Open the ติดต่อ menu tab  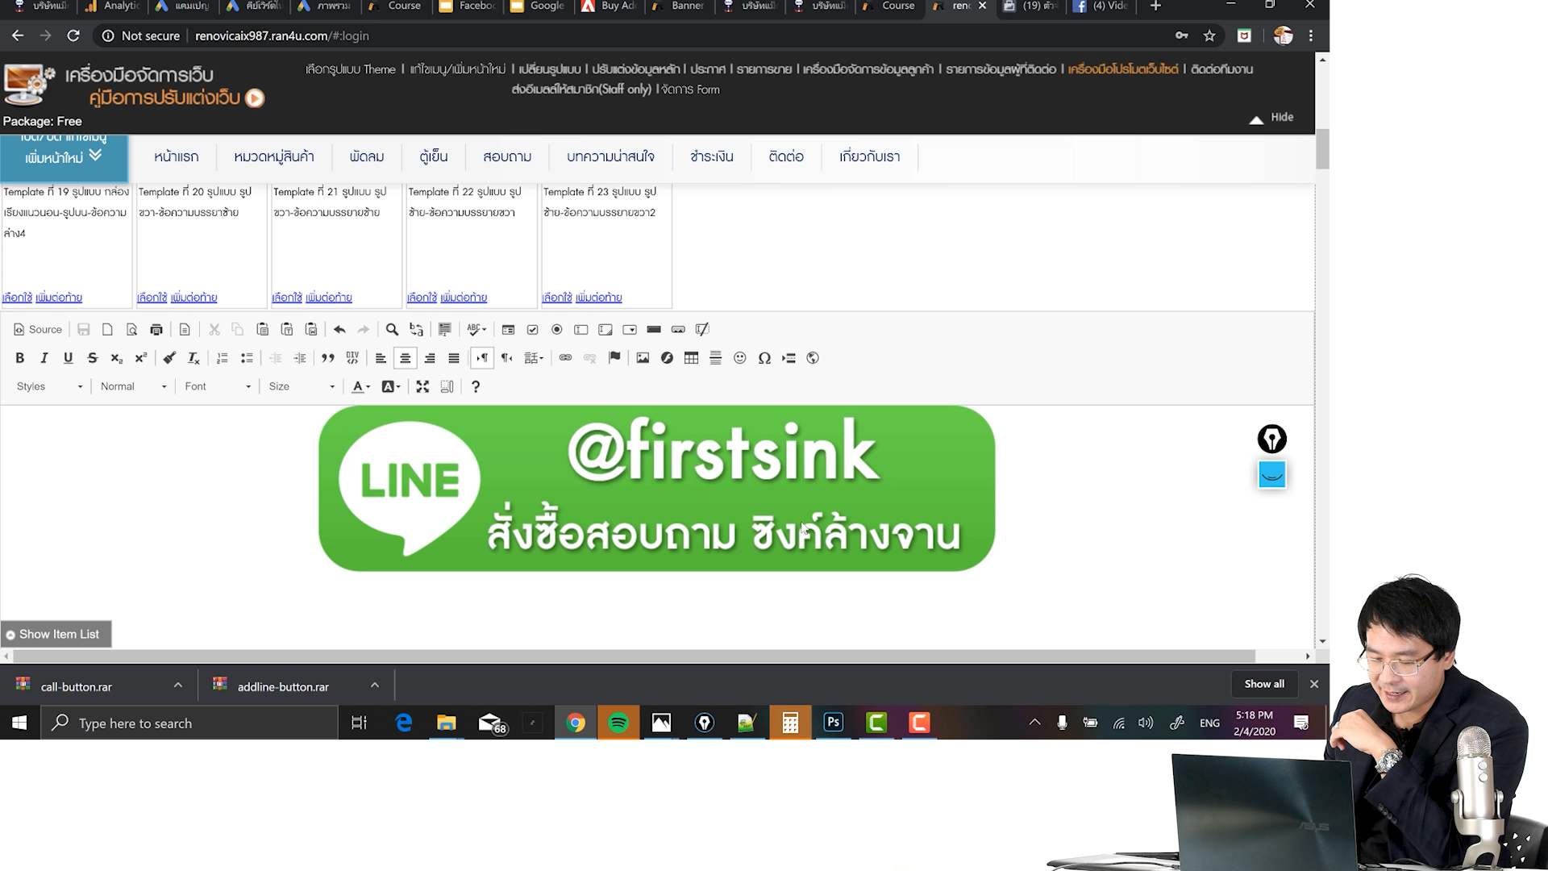click(x=786, y=156)
